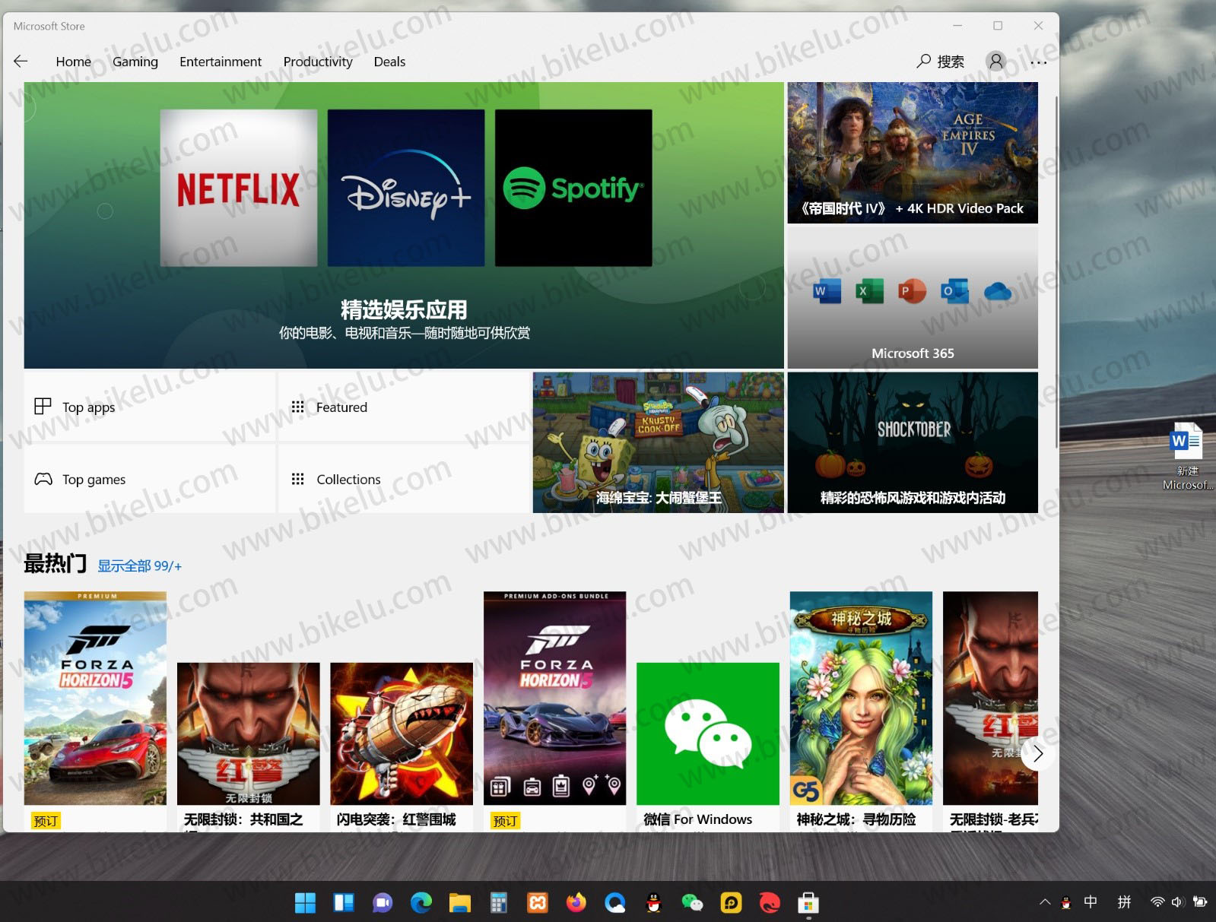
Task: Show next items with right chevron
Action: tap(1037, 753)
